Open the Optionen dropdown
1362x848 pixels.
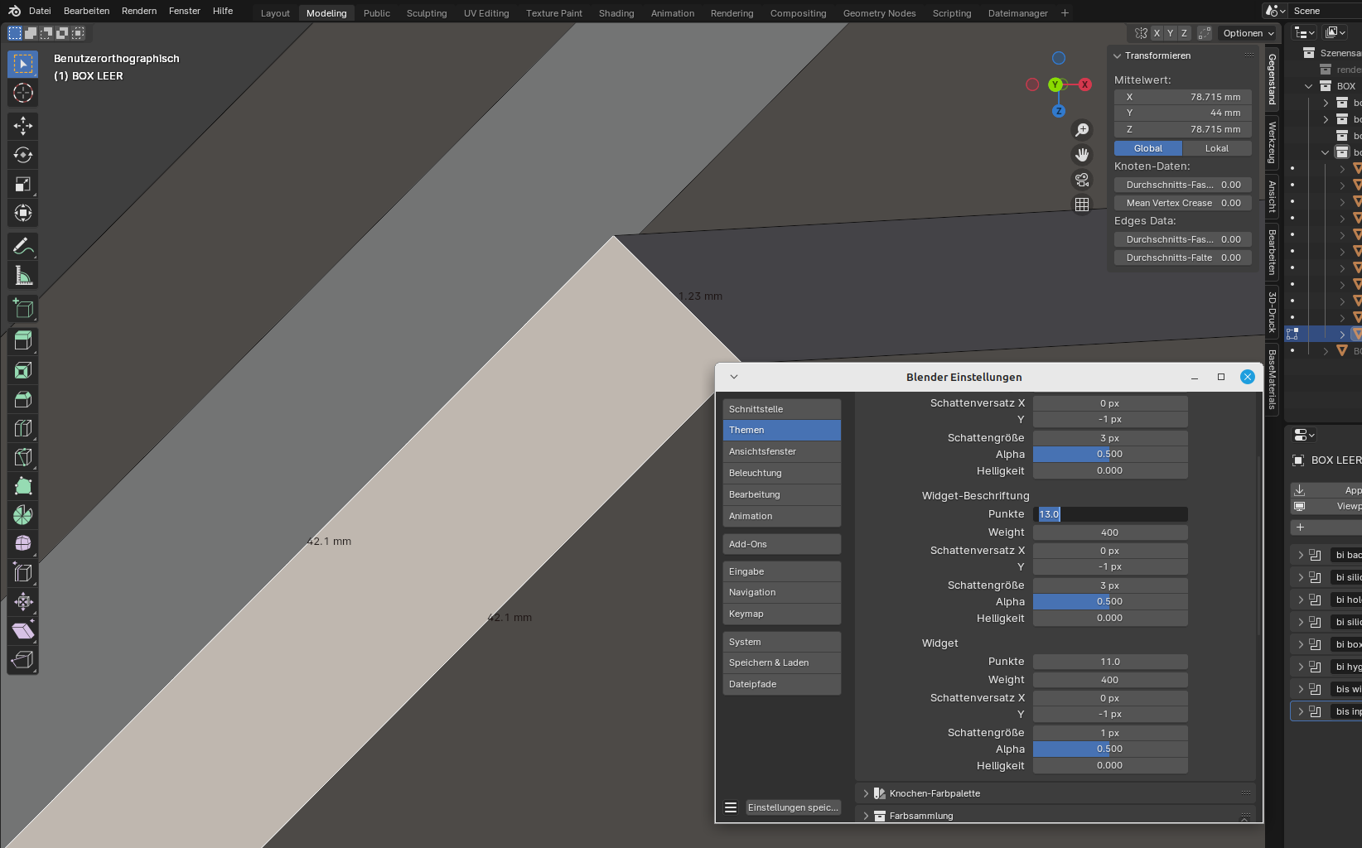[x=1248, y=33]
